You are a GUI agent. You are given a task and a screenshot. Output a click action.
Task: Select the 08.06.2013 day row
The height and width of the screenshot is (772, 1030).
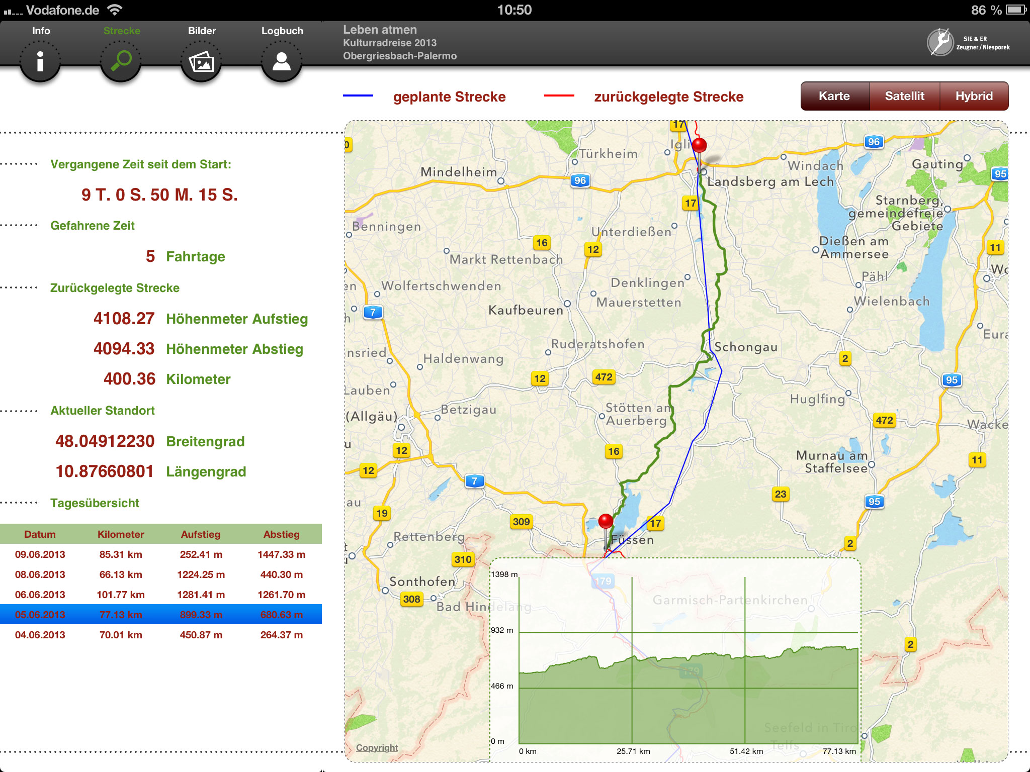[x=161, y=574]
